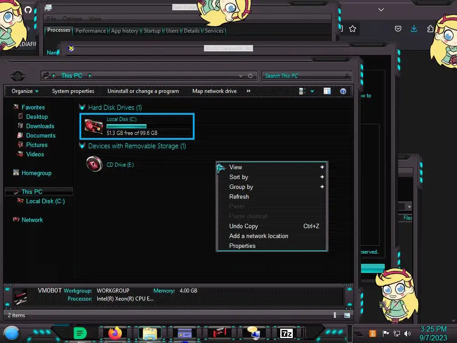Open Favorites in the navigation pane
This screenshot has height=343, width=457.
[x=33, y=107]
